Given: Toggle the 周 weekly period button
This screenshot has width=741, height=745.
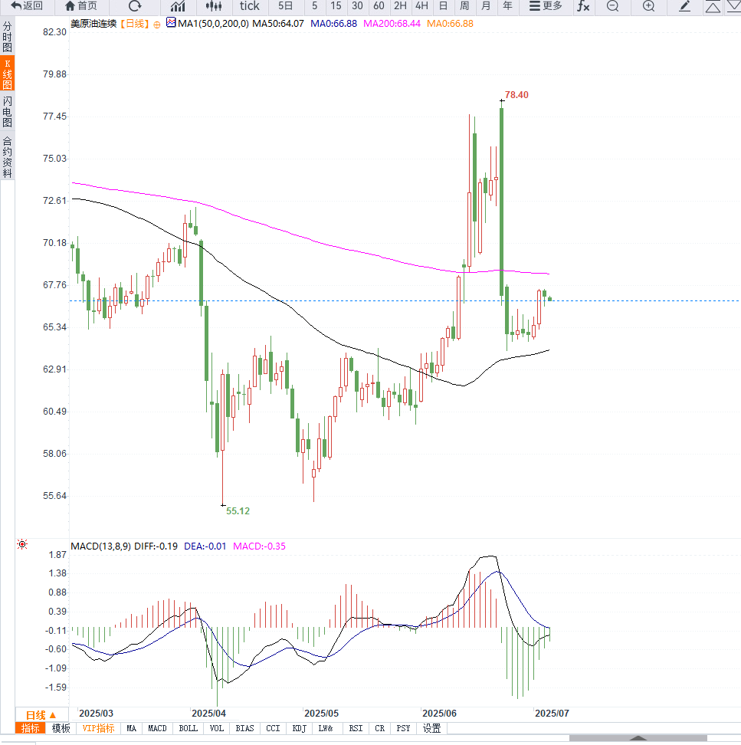Looking at the screenshot, I should coord(464,6).
